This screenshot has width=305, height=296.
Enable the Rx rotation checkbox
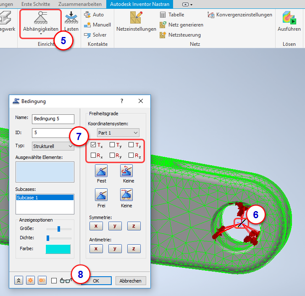(93, 155)
